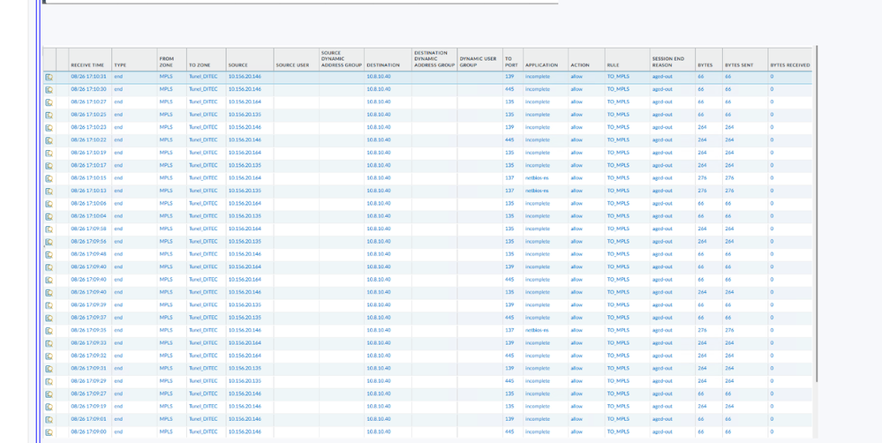Click the vertical scrollbar beside the log table
Viewport: 882px width, 443px height.
(816, 221)
